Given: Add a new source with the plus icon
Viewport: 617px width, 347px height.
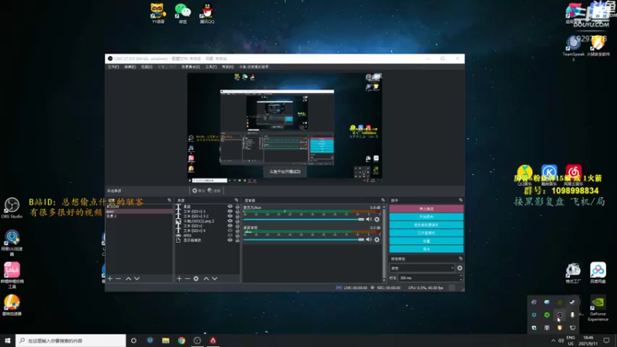Looking at the screenshot, I should (x=179, y=278).
